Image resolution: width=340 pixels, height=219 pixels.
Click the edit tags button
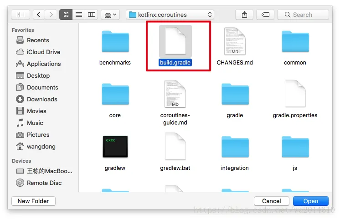click(265, 15)
